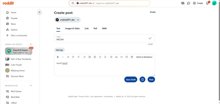The width and height of the screenshot is (220, 104).
Task: Click the Create button in the header
Action: 198,3
